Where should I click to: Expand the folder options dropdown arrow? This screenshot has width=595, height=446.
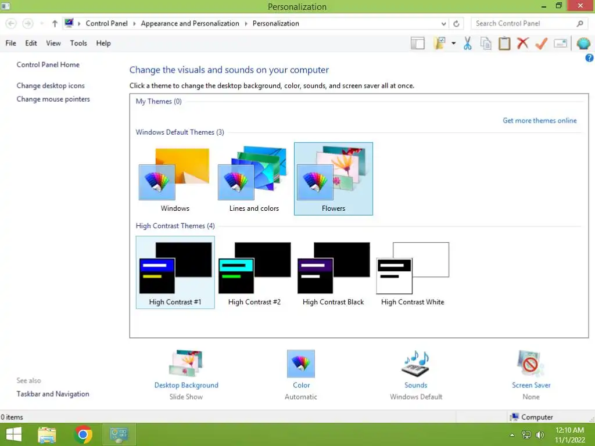pyautogui.click(x=453, y=43)
